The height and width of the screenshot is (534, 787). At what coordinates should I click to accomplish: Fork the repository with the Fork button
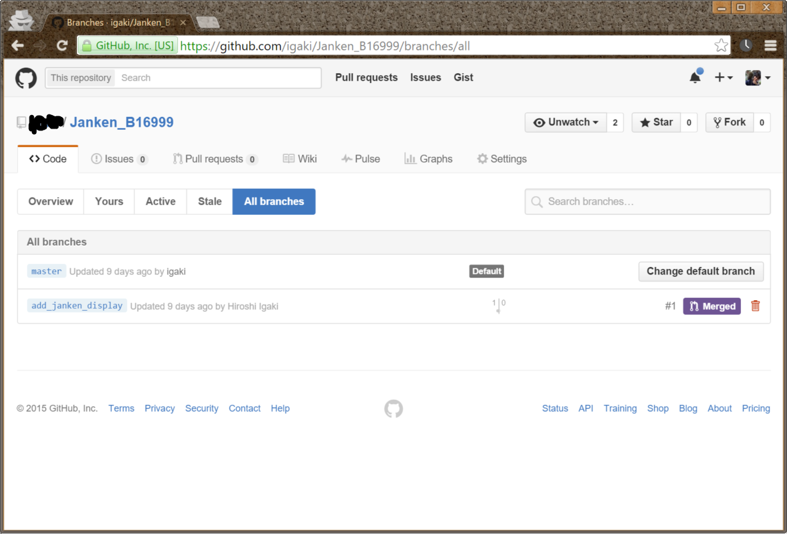[729, 122]
